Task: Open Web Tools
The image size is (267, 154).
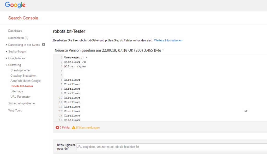Action: point(15,110)
